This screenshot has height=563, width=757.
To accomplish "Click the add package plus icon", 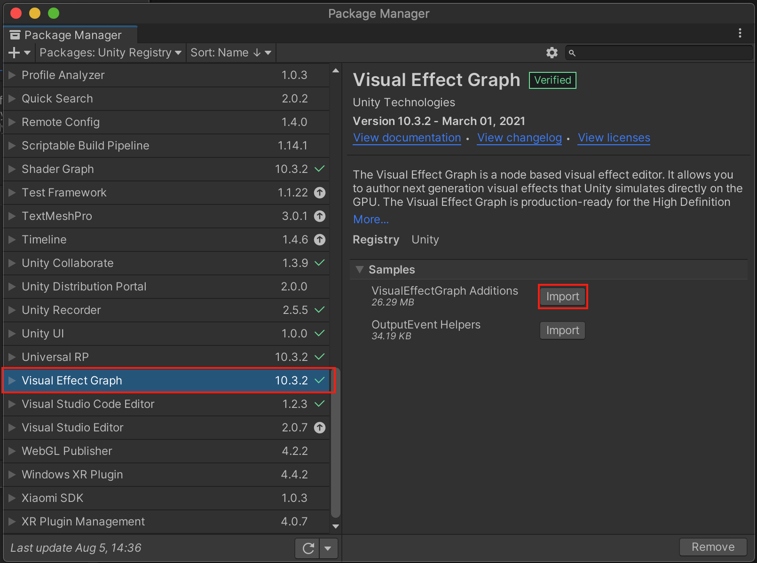I will coord(14,53).
